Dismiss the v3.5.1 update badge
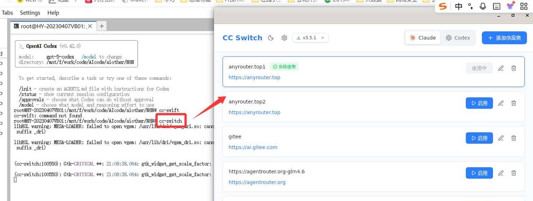Screen dimensions: 533x201 click(x=323, y=38)
